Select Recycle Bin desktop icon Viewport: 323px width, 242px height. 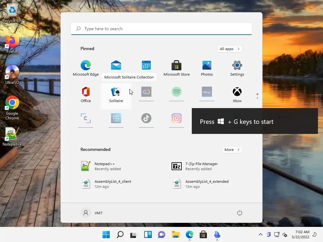pyautogui.click(x=12, y=14)
